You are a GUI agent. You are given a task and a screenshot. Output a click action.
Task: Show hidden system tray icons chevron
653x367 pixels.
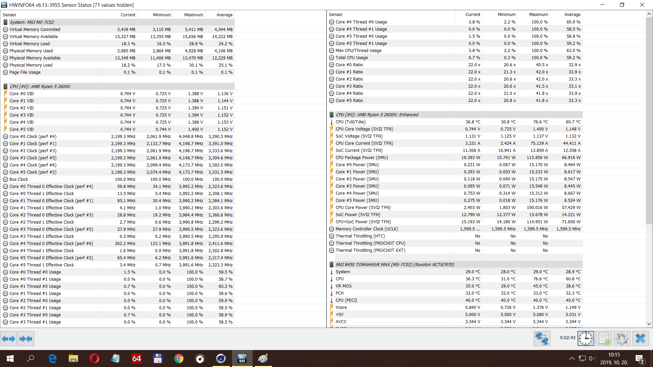tap(572, 359)
